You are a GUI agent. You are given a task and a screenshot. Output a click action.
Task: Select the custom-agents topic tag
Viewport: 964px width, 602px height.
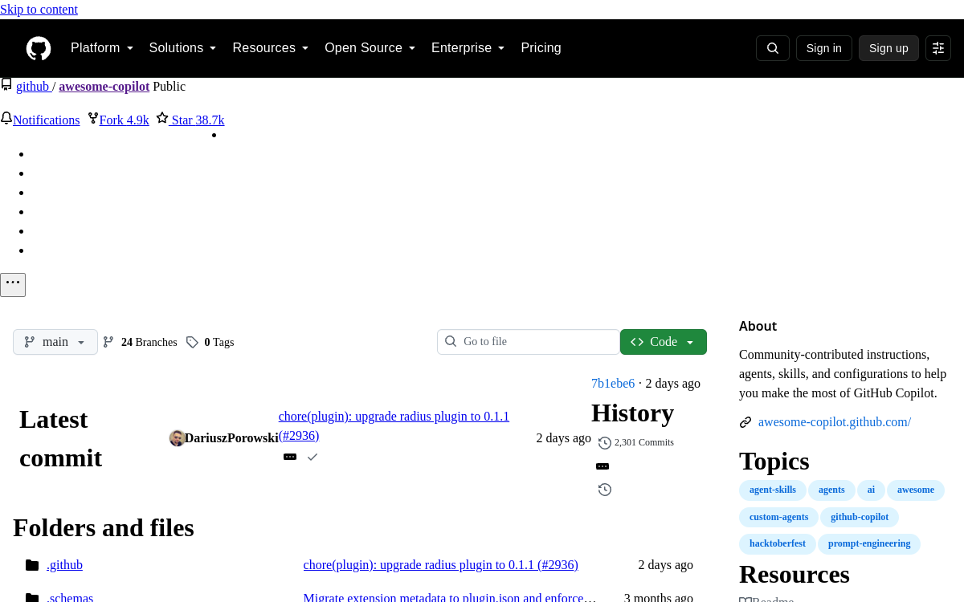click(x=779, y=517)
